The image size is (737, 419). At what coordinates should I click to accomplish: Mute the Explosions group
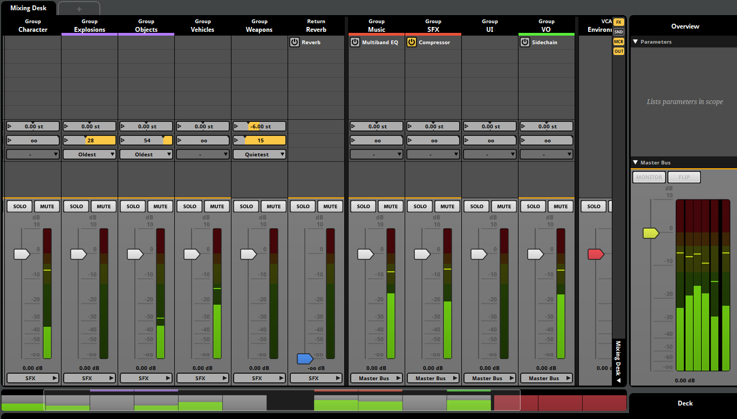(103, 206)
